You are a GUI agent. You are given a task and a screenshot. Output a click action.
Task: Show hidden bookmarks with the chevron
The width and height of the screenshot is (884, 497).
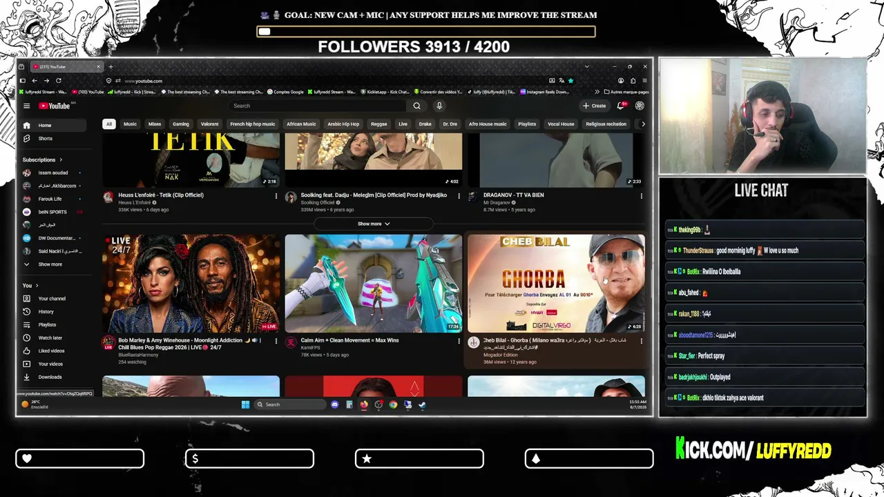pyautogui.click(x=597, y=92)
